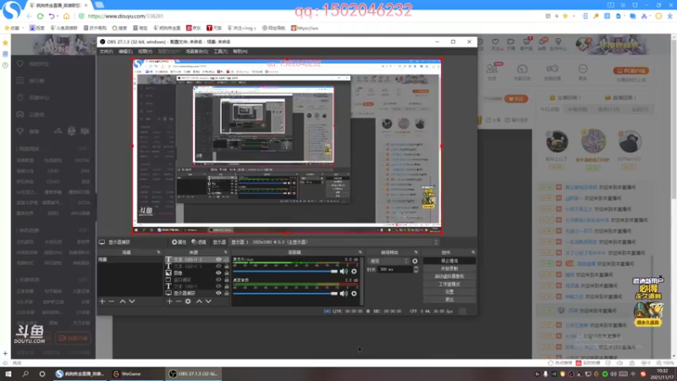Toggle lock on 窗口捕获 source
The image size is (677, 381).
(227, 279)
